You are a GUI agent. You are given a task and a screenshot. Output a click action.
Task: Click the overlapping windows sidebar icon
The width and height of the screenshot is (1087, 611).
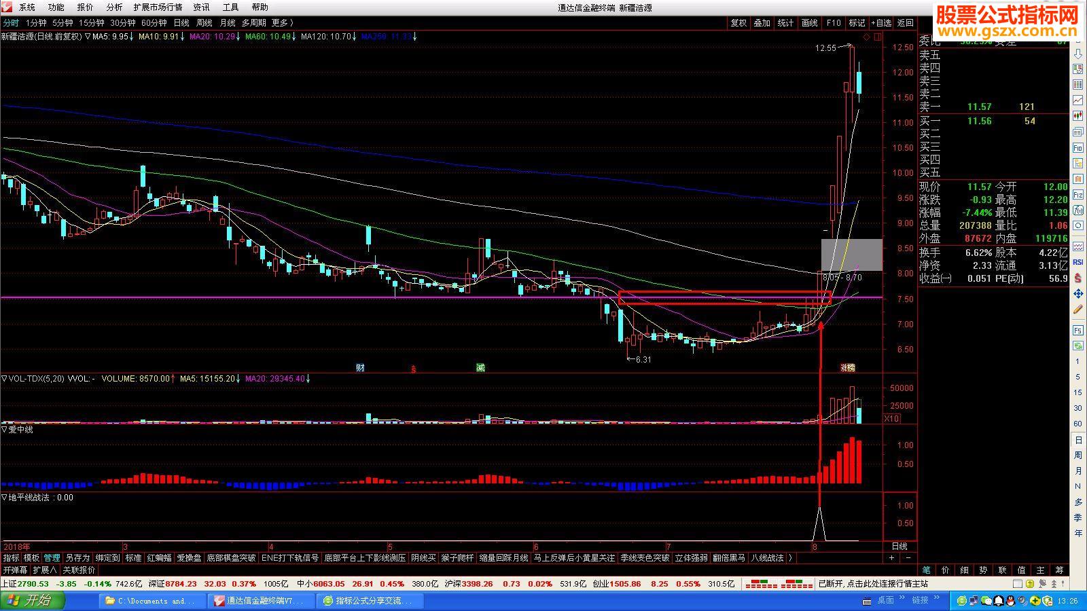point(1078,132)
